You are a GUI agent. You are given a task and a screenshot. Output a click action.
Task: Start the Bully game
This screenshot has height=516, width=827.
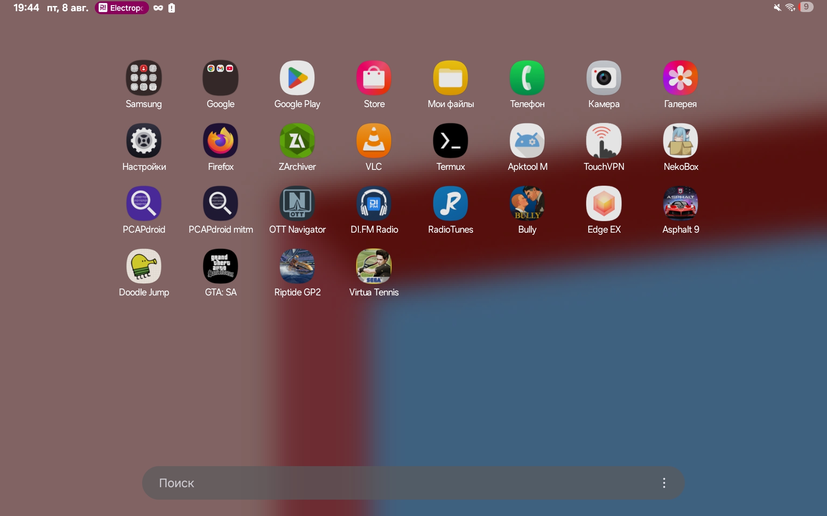[x=527, y=203]
